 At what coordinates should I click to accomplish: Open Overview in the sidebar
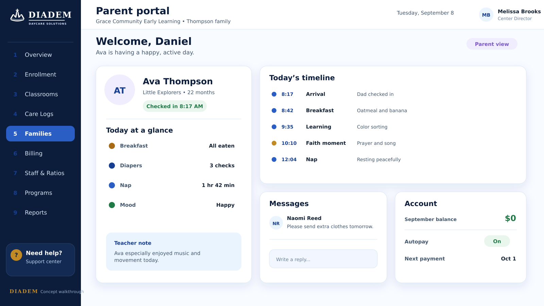pyautogui.click(x=40, y=55)
